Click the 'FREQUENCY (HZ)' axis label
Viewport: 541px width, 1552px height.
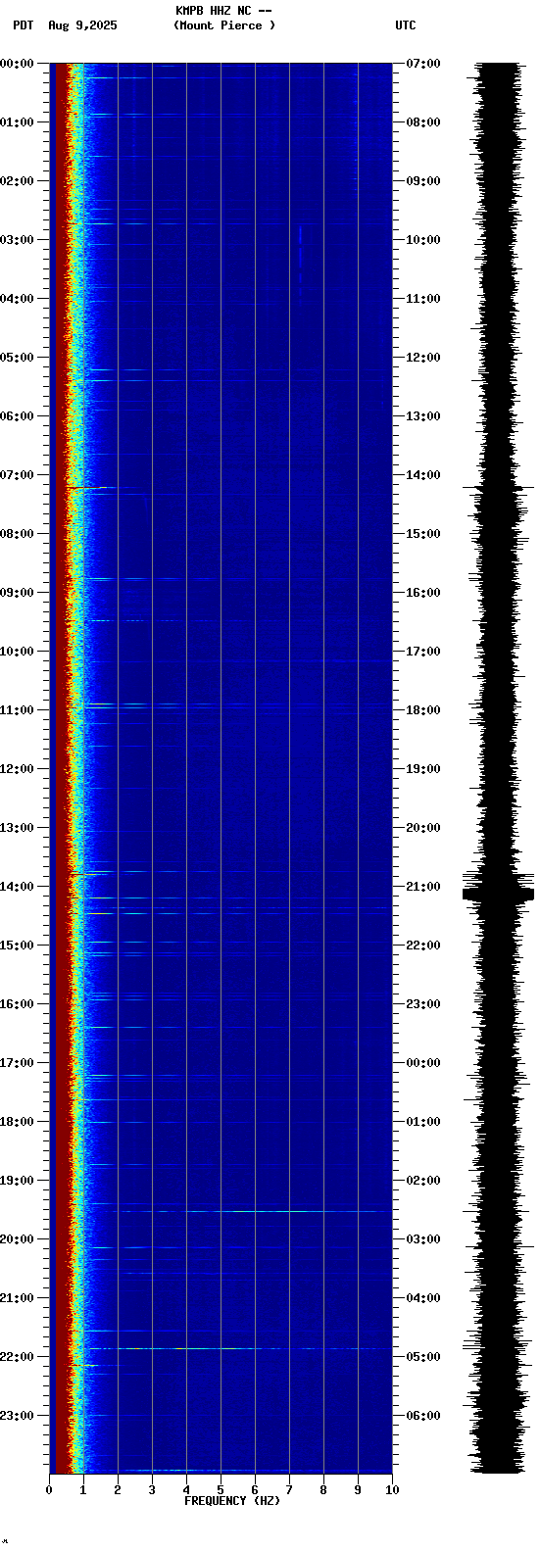[232, 1501]
